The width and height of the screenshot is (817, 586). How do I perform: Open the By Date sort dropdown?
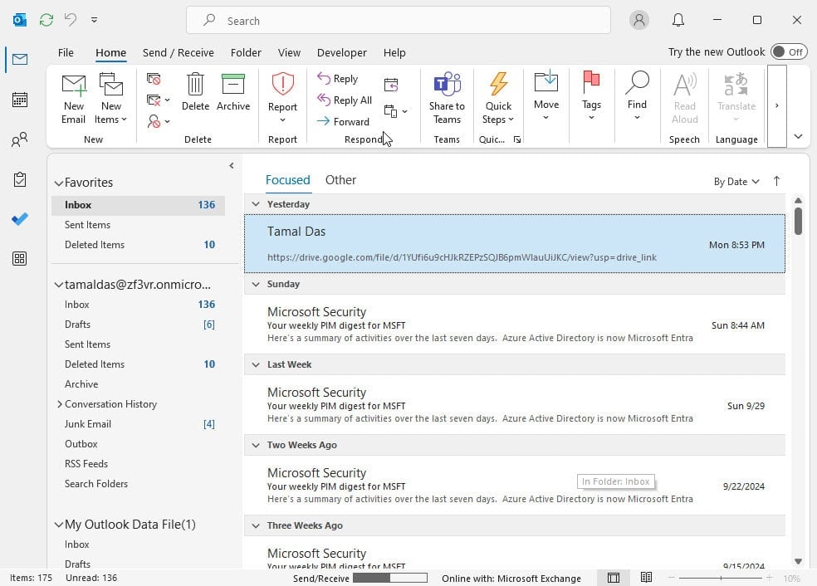coord(736,182)
